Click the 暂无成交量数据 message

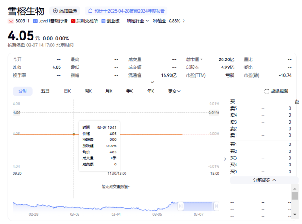click(x=116, y=187)
